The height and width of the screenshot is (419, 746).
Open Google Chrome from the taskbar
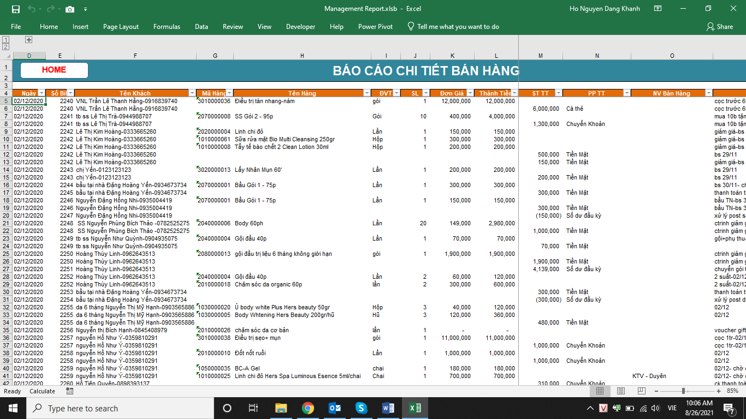click(x=308, y=408)
